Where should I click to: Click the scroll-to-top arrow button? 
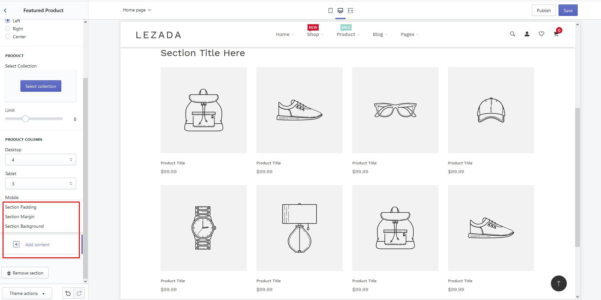[x=559, y=283]
